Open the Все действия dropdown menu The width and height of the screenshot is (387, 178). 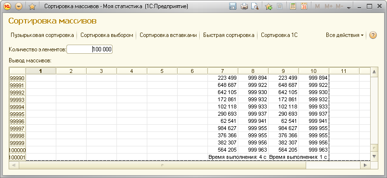tap(345, 35)
